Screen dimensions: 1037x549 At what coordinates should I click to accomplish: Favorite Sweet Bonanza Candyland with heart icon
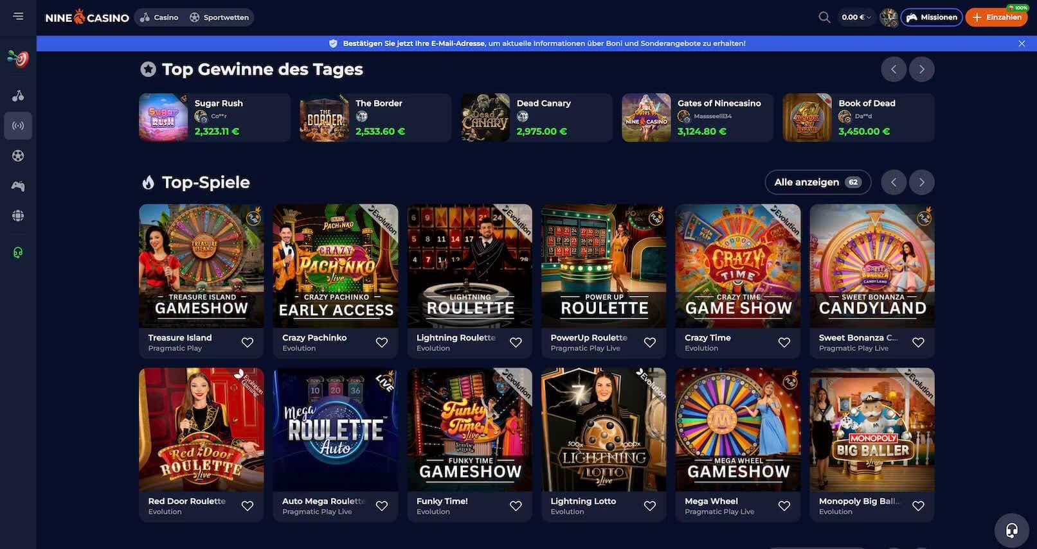(x=918, y=343)
